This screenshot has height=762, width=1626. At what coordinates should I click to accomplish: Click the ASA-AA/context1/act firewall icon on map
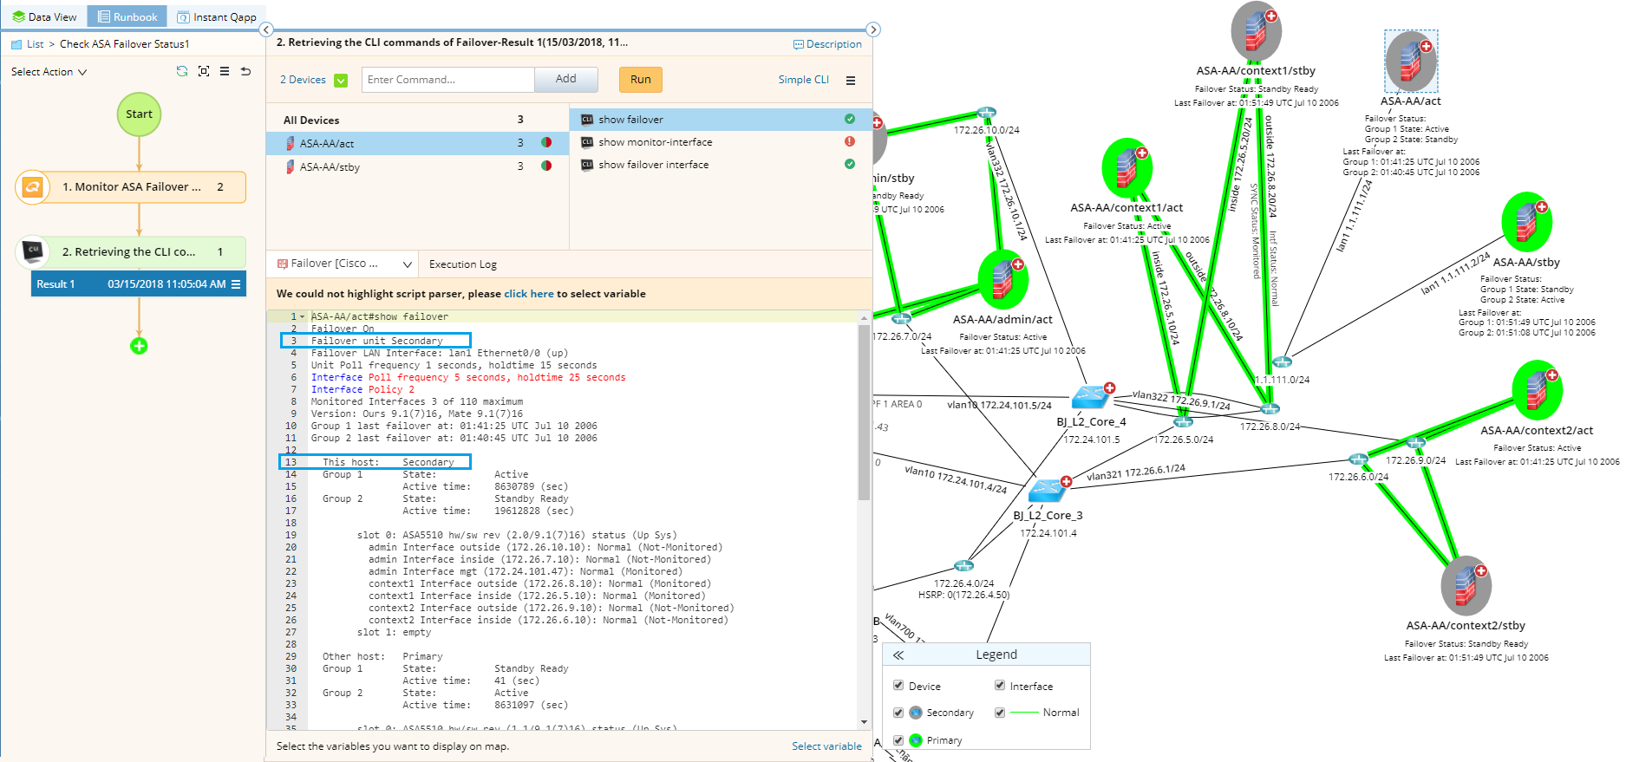pos(1126,168)
